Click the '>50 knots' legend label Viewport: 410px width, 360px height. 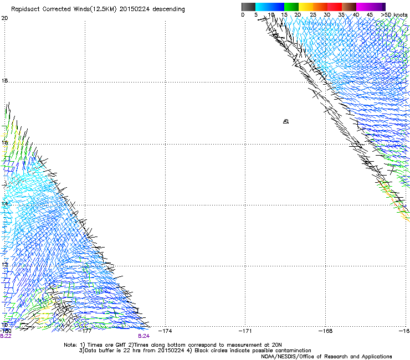point(394,15)
